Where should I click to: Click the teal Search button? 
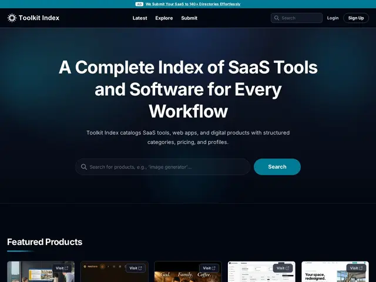277,167
